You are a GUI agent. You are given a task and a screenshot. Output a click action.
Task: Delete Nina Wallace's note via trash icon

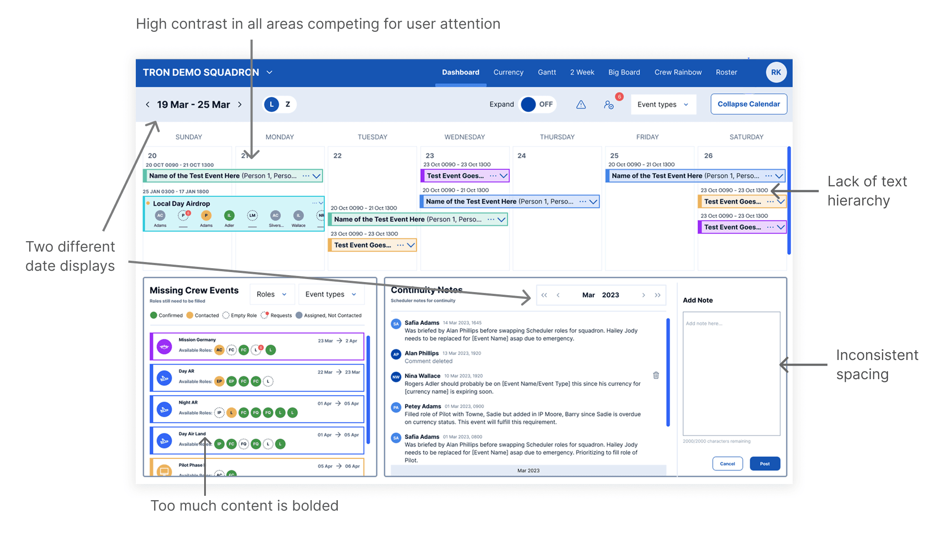(656, 375)
